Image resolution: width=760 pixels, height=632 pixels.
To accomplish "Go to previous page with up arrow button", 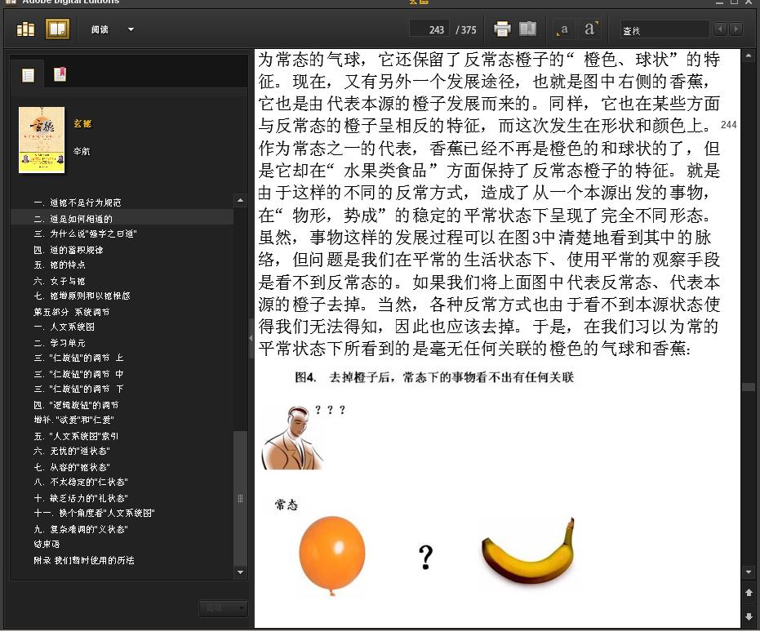I will [x=749, y=592].
